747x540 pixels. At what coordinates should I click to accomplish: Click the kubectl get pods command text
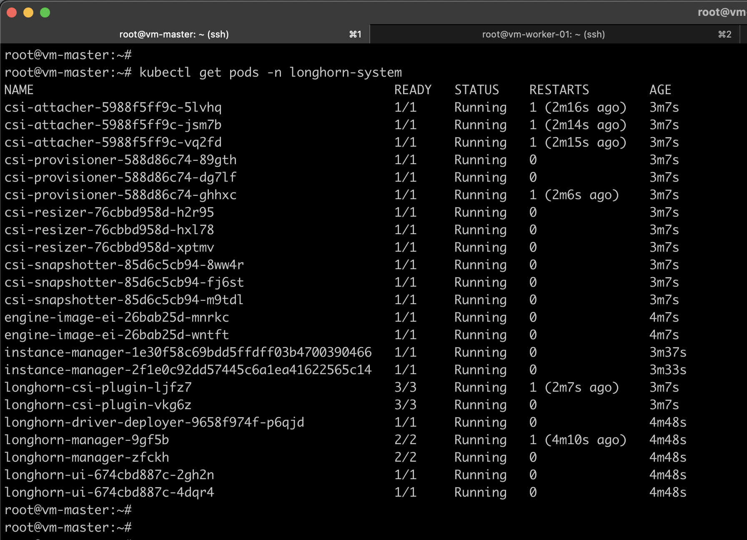271,72
